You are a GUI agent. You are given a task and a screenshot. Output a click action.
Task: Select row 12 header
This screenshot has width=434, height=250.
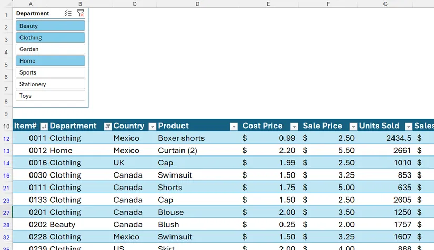[6, 139]
